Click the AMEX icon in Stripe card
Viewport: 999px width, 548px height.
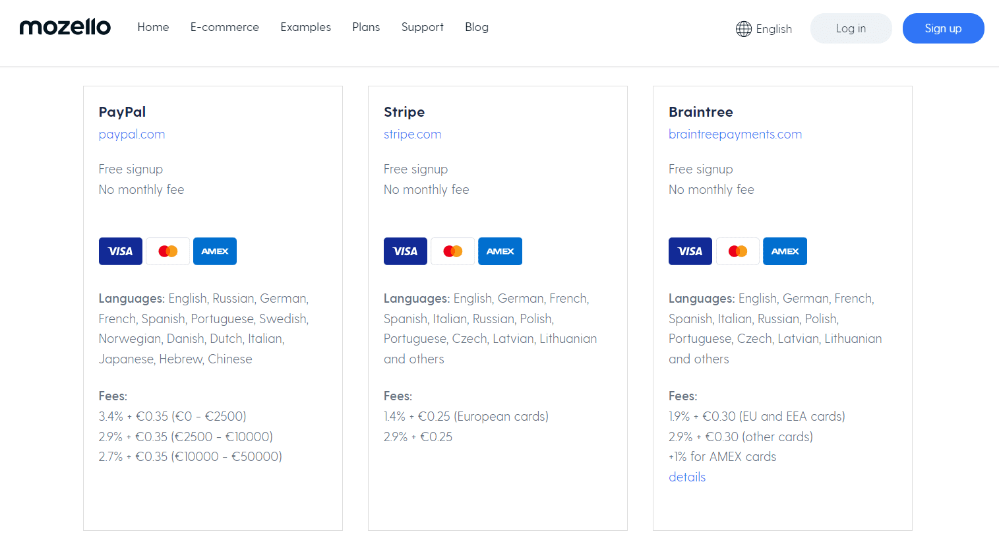coord(500,251)
